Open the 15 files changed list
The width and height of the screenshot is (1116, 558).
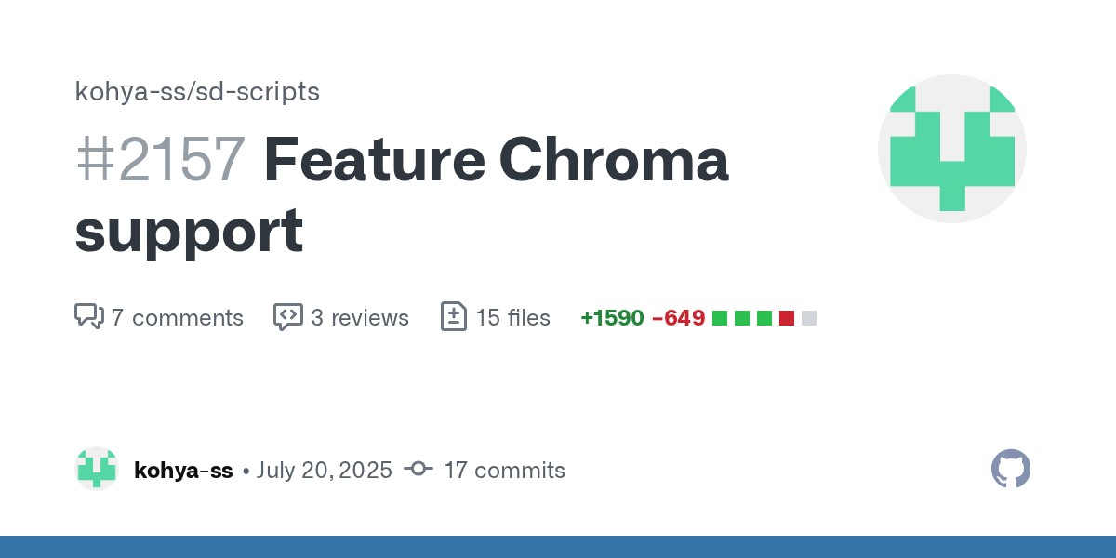[512, 318]
